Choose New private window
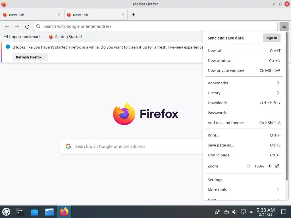Image resolution: width=291 pixels, height=218 pixels. [244, 70]
